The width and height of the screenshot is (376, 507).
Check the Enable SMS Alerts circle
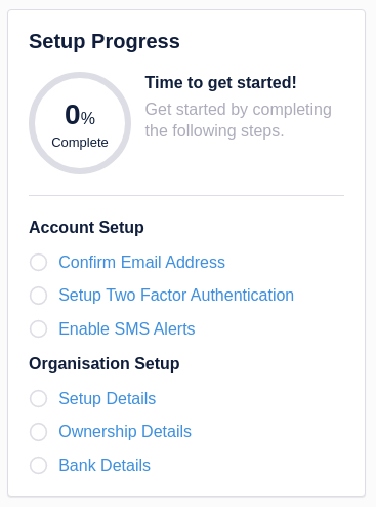click(x=38, y=329)
